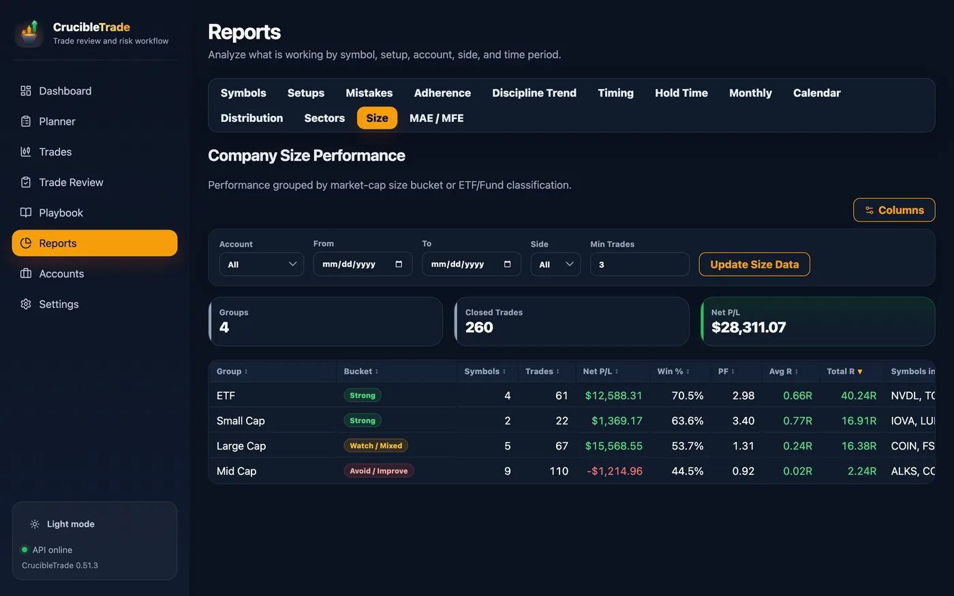Open Settings from sidebar
The width and height of the screenshot is (954, 596).
[x=95, y=304]
